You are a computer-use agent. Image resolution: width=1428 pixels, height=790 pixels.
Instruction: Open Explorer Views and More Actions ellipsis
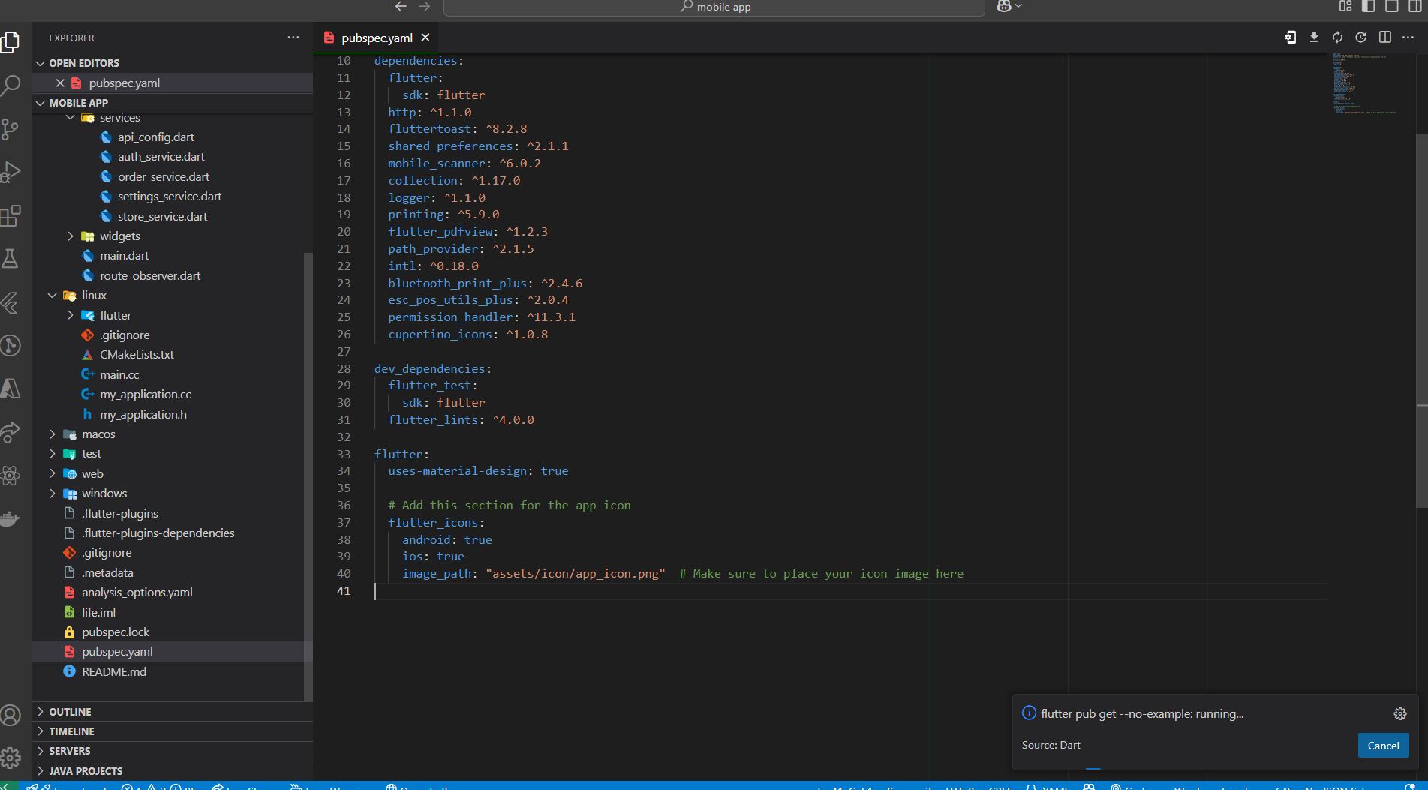click(x=293, y=38)
